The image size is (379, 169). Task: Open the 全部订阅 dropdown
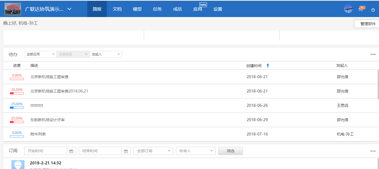(153, 151)
